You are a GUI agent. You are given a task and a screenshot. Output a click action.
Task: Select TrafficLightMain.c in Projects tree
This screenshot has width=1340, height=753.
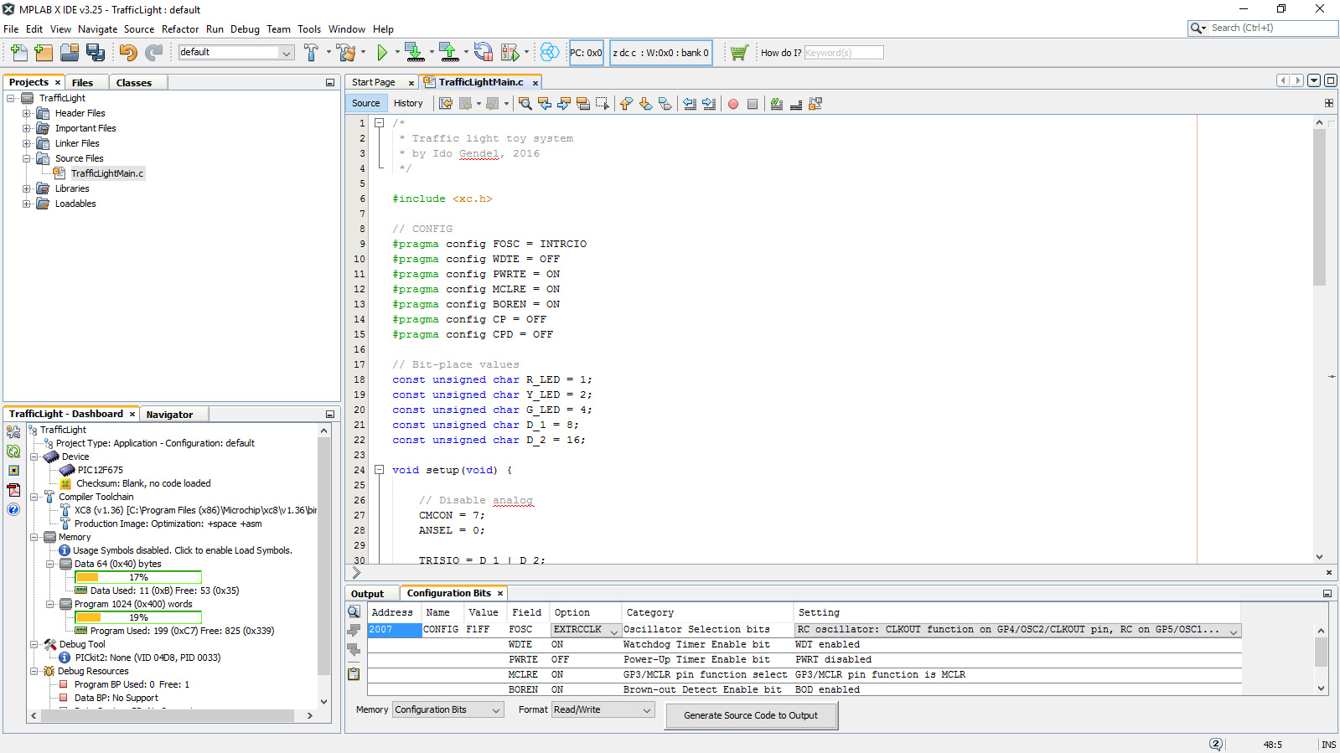tap(107, 173)
